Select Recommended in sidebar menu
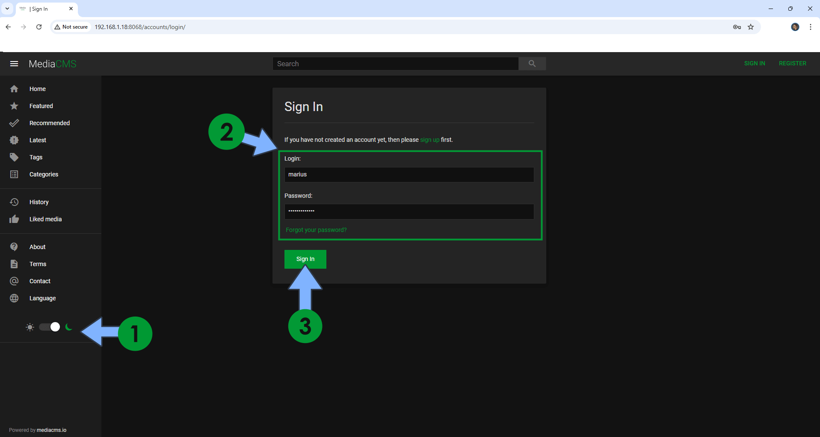Viewport: 820px width, 437px height. (x=49, y=123)
